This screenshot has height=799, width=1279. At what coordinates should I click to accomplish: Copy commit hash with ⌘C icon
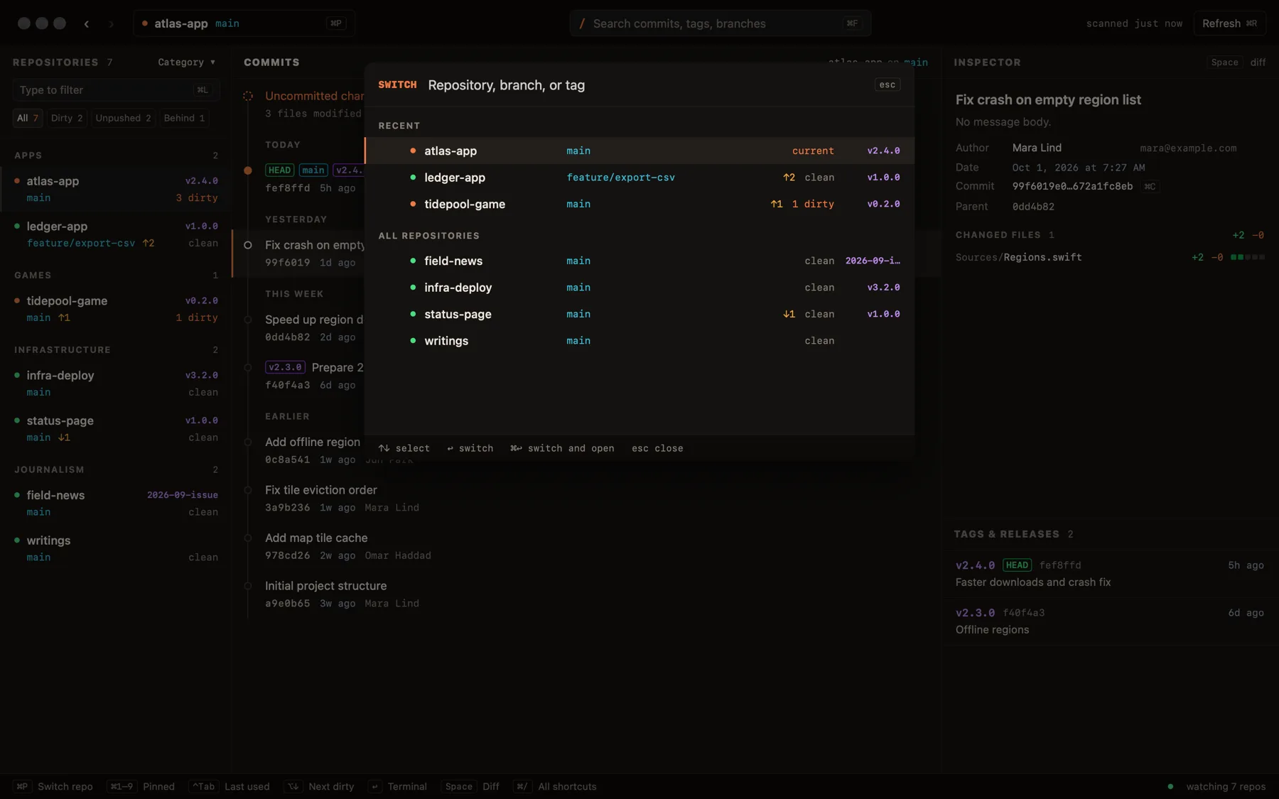1150,187
